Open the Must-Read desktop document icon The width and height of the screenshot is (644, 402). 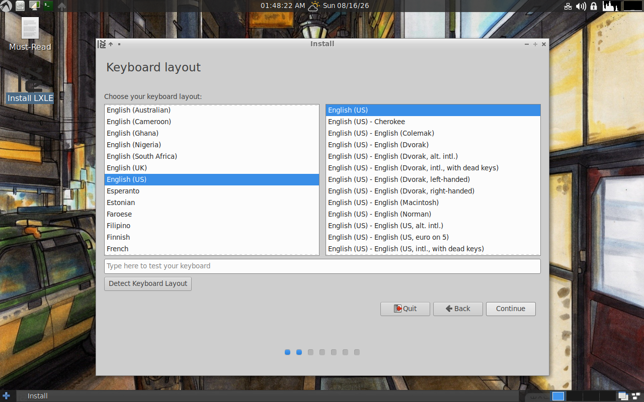point(30,34)
